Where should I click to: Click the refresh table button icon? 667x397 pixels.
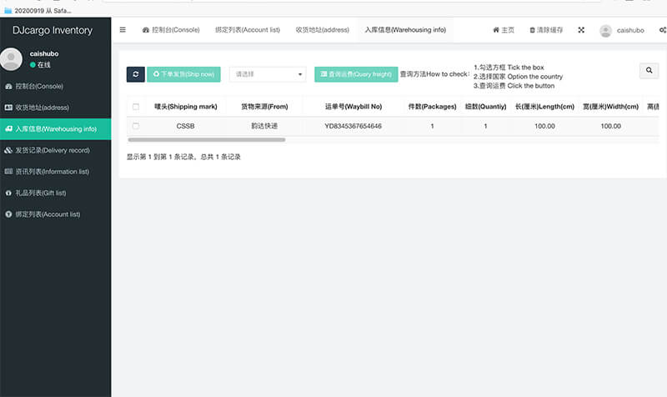coord(136,74)
